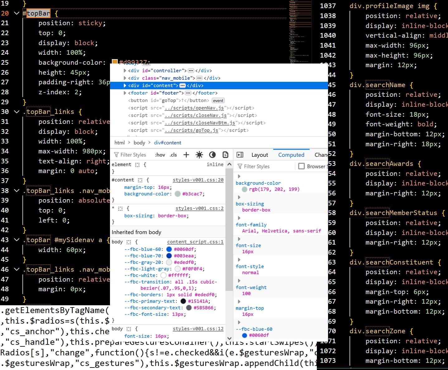Toggle .cls classes panel
448x370 pixels.
coord(173,155)
